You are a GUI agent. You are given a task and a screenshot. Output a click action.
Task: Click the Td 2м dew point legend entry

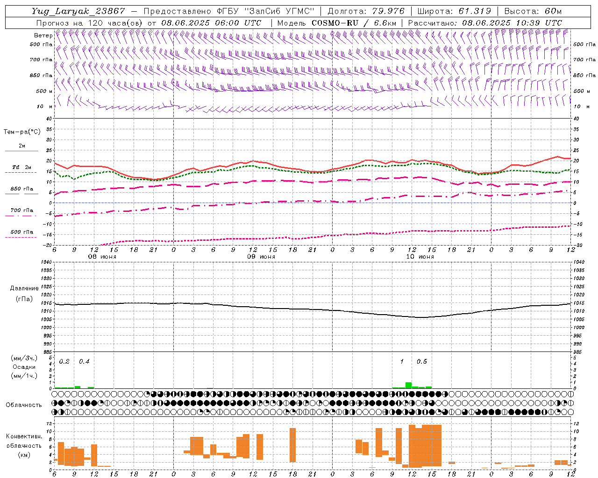pyautogui.click(x=21, y=167)
